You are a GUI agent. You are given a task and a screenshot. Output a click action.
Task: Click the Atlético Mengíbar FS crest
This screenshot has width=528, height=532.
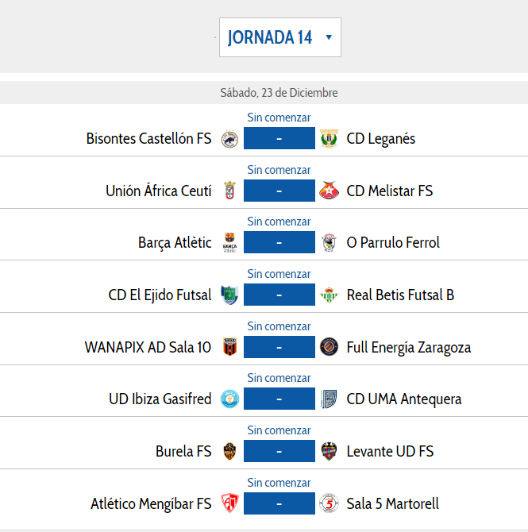click(229, 503)
